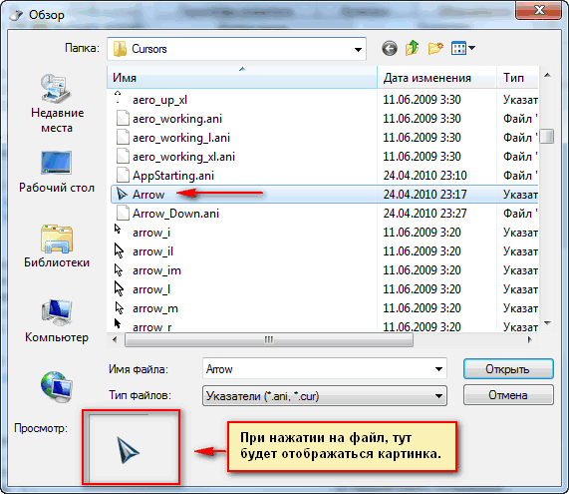Click the aero_working_l.ani file icon
This screenshot has width=569, height=494.
click(123, 138)
